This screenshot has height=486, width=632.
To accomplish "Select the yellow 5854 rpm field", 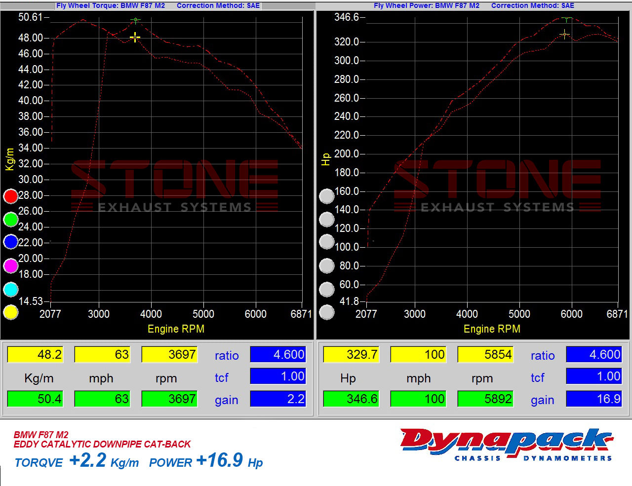I will pyautogui.click(x=485, y=354).
